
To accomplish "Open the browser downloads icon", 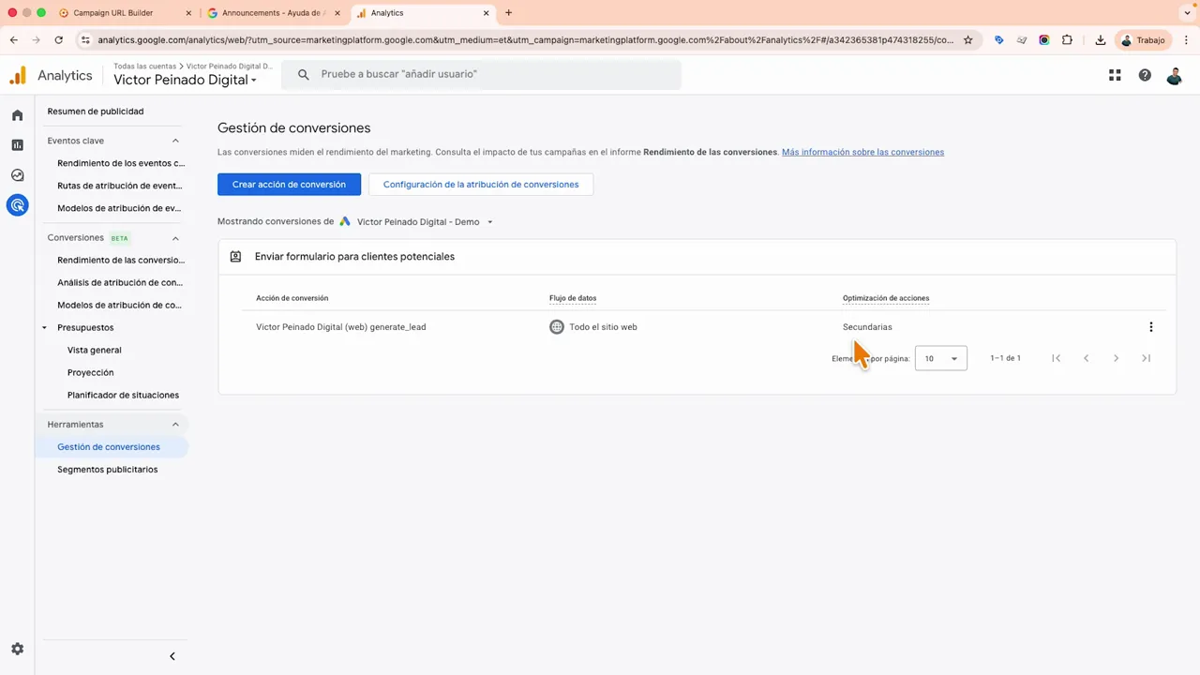I will tap(1100, 40).
